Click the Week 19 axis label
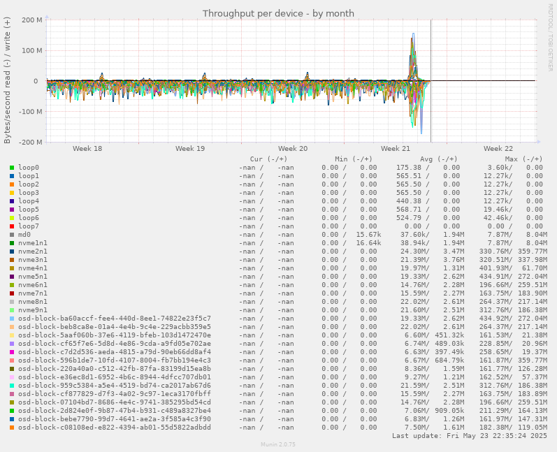The height and width of the screenshot is (452, 557). point(190,148)
